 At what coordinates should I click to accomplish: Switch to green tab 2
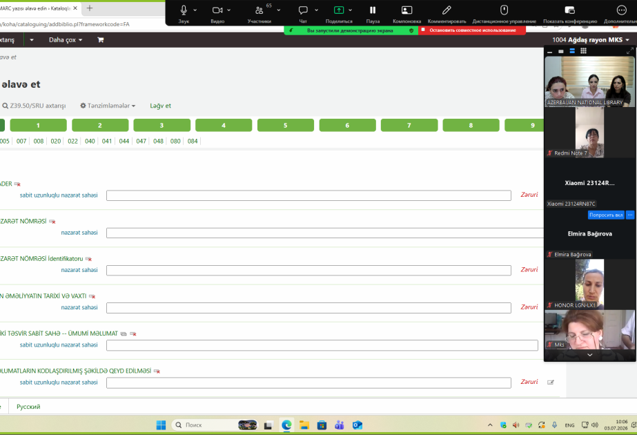tap(100, 125)
